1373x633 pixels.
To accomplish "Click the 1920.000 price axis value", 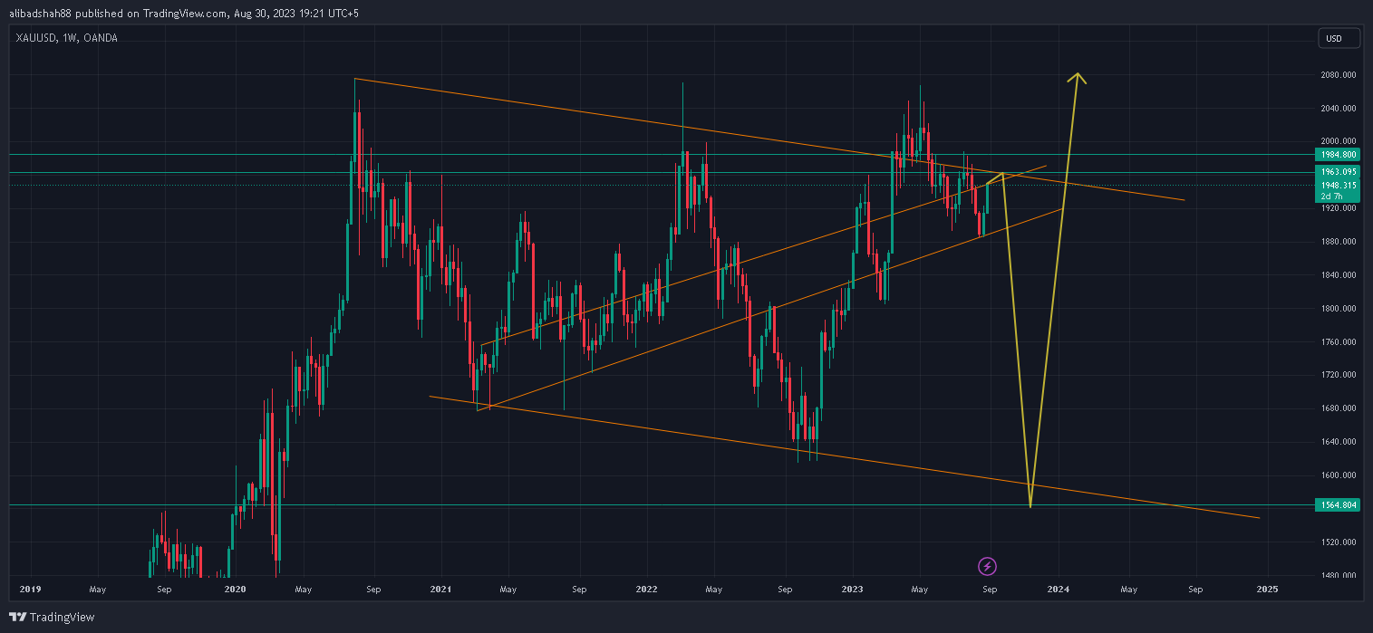I will 1338,208.
